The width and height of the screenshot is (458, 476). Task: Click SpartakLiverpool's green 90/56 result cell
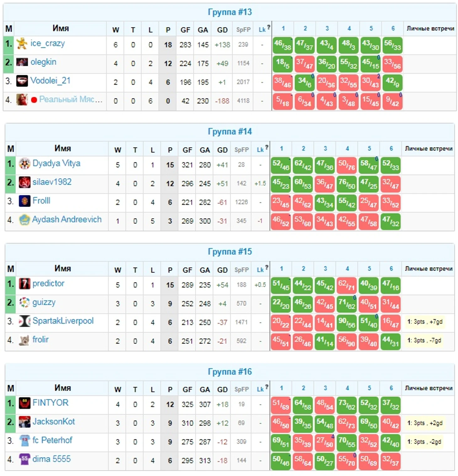pyautogui.click(x=347, y=323)
